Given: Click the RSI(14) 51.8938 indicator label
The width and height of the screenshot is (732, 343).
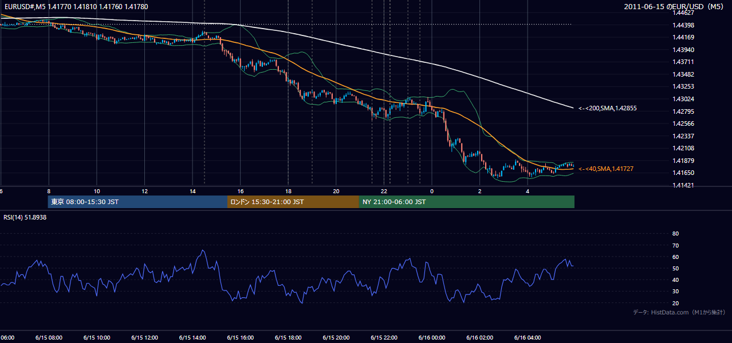Looking at the screenshot, I should [x=25, y=217].
